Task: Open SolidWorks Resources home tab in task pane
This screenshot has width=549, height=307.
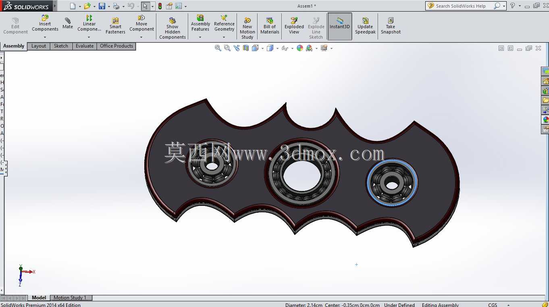Action: pos(545,81)
